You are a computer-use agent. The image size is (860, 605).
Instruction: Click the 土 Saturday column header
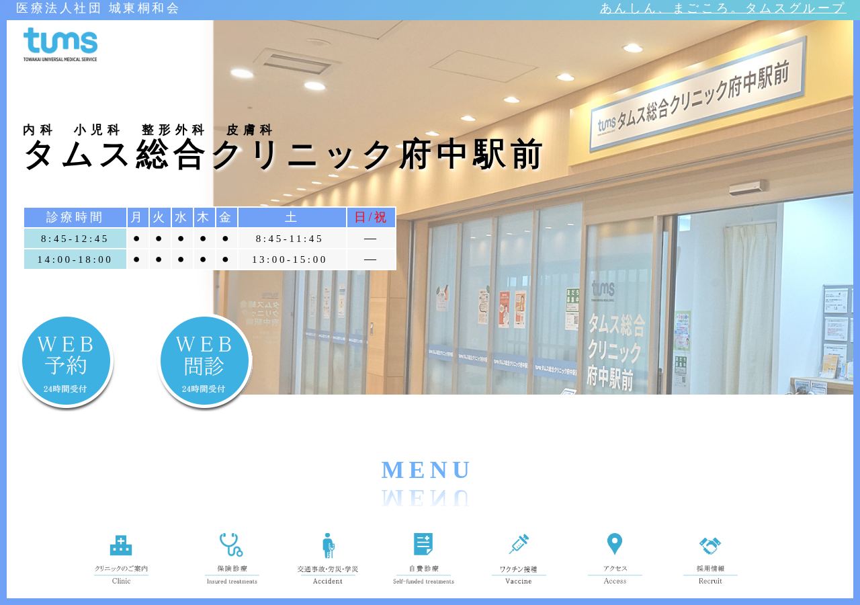tap(292, 217)
